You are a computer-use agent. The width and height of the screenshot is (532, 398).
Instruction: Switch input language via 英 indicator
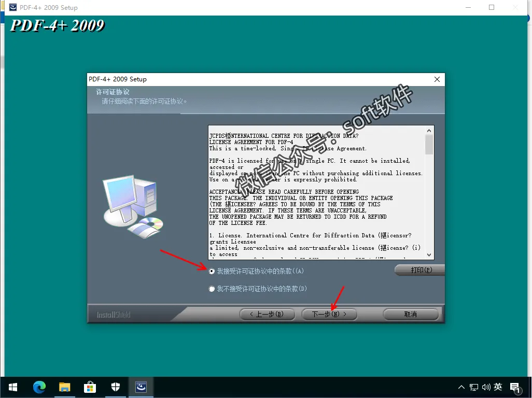click(498, 387)
